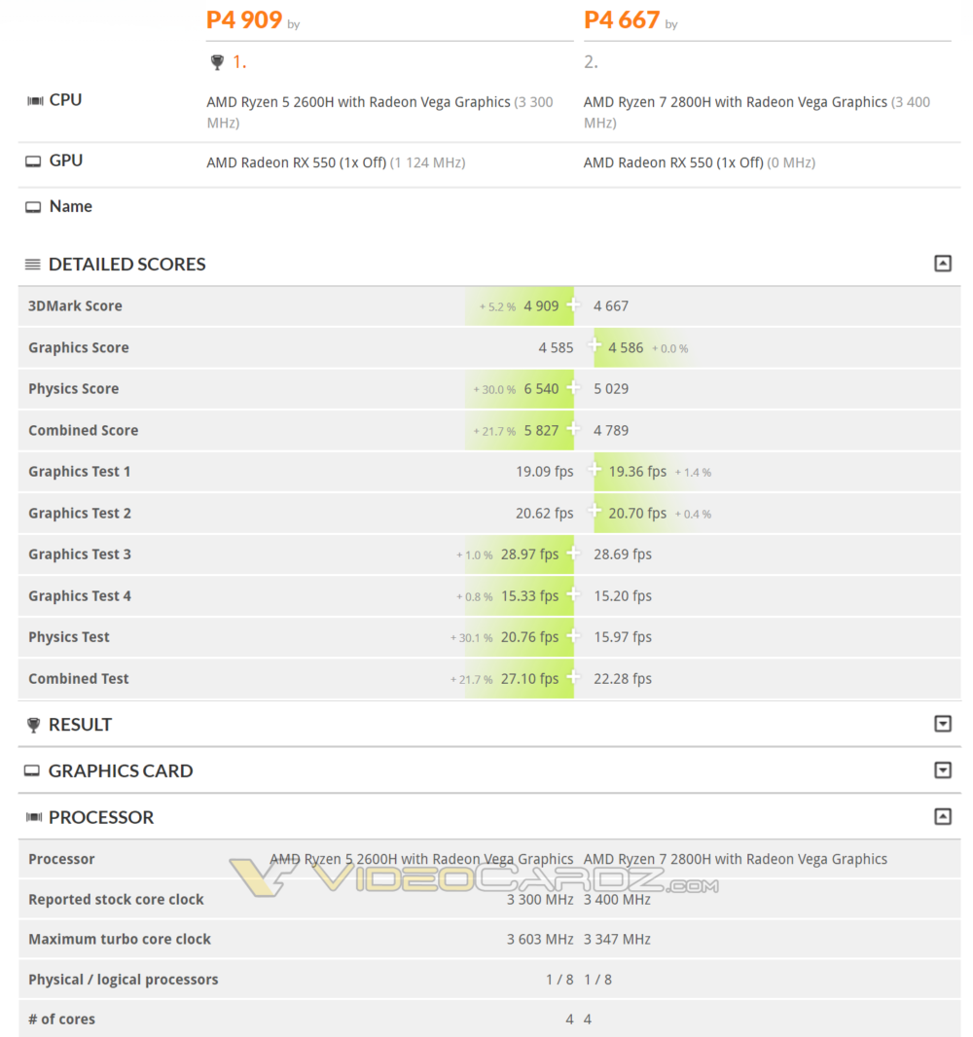The width and height of the screenshot is (973, 1037).
Task: Expand the RESULT section
Action: (942, 724)
